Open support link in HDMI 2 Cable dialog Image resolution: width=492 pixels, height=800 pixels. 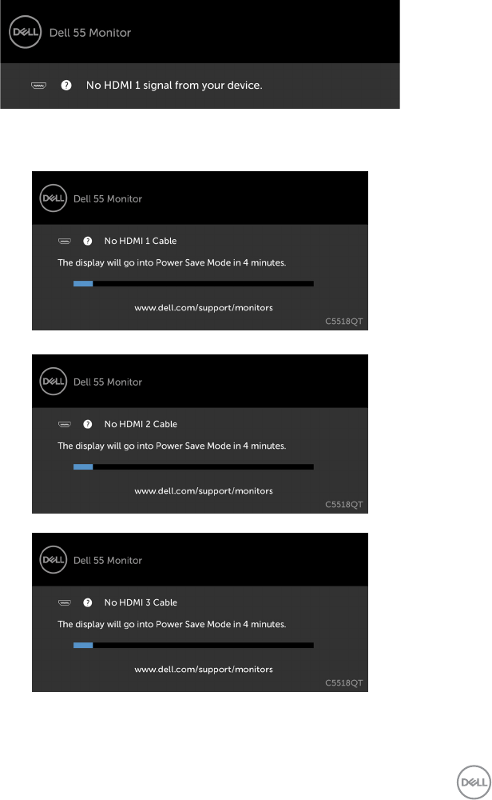click(204, 491)
